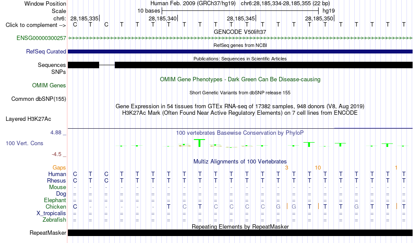This screenshot has width=413, height=243.
Task: Click the orange 'Gaps' row label
Action: [59, 168]
